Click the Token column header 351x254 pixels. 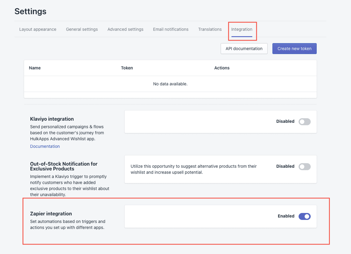point(127,68)
